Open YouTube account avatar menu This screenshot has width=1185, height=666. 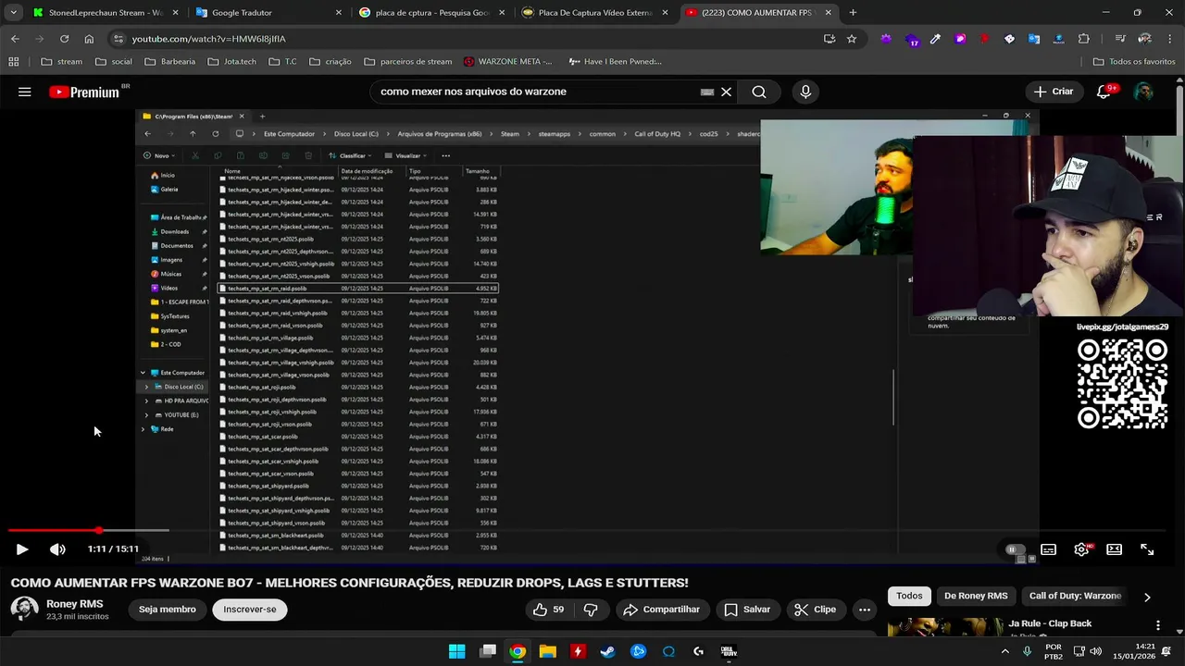(x=1143, y=92)
